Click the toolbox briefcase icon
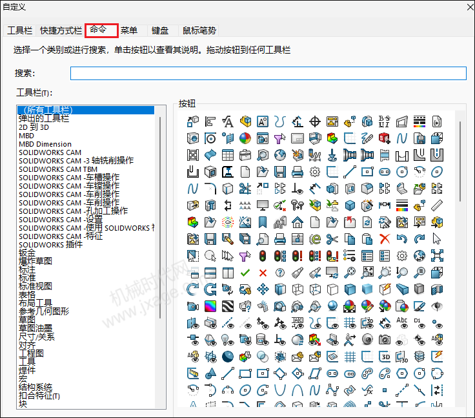The height and width of the screenshot is (418, 475). 245,155
